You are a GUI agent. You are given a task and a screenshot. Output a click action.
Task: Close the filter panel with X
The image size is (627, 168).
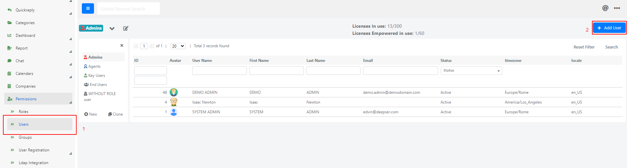coord(122,46)
